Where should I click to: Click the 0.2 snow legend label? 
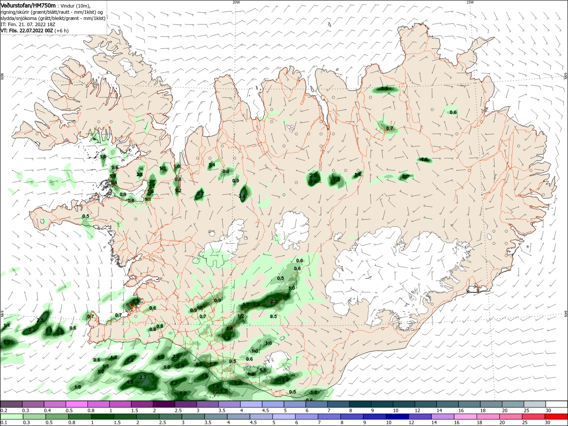4,410
